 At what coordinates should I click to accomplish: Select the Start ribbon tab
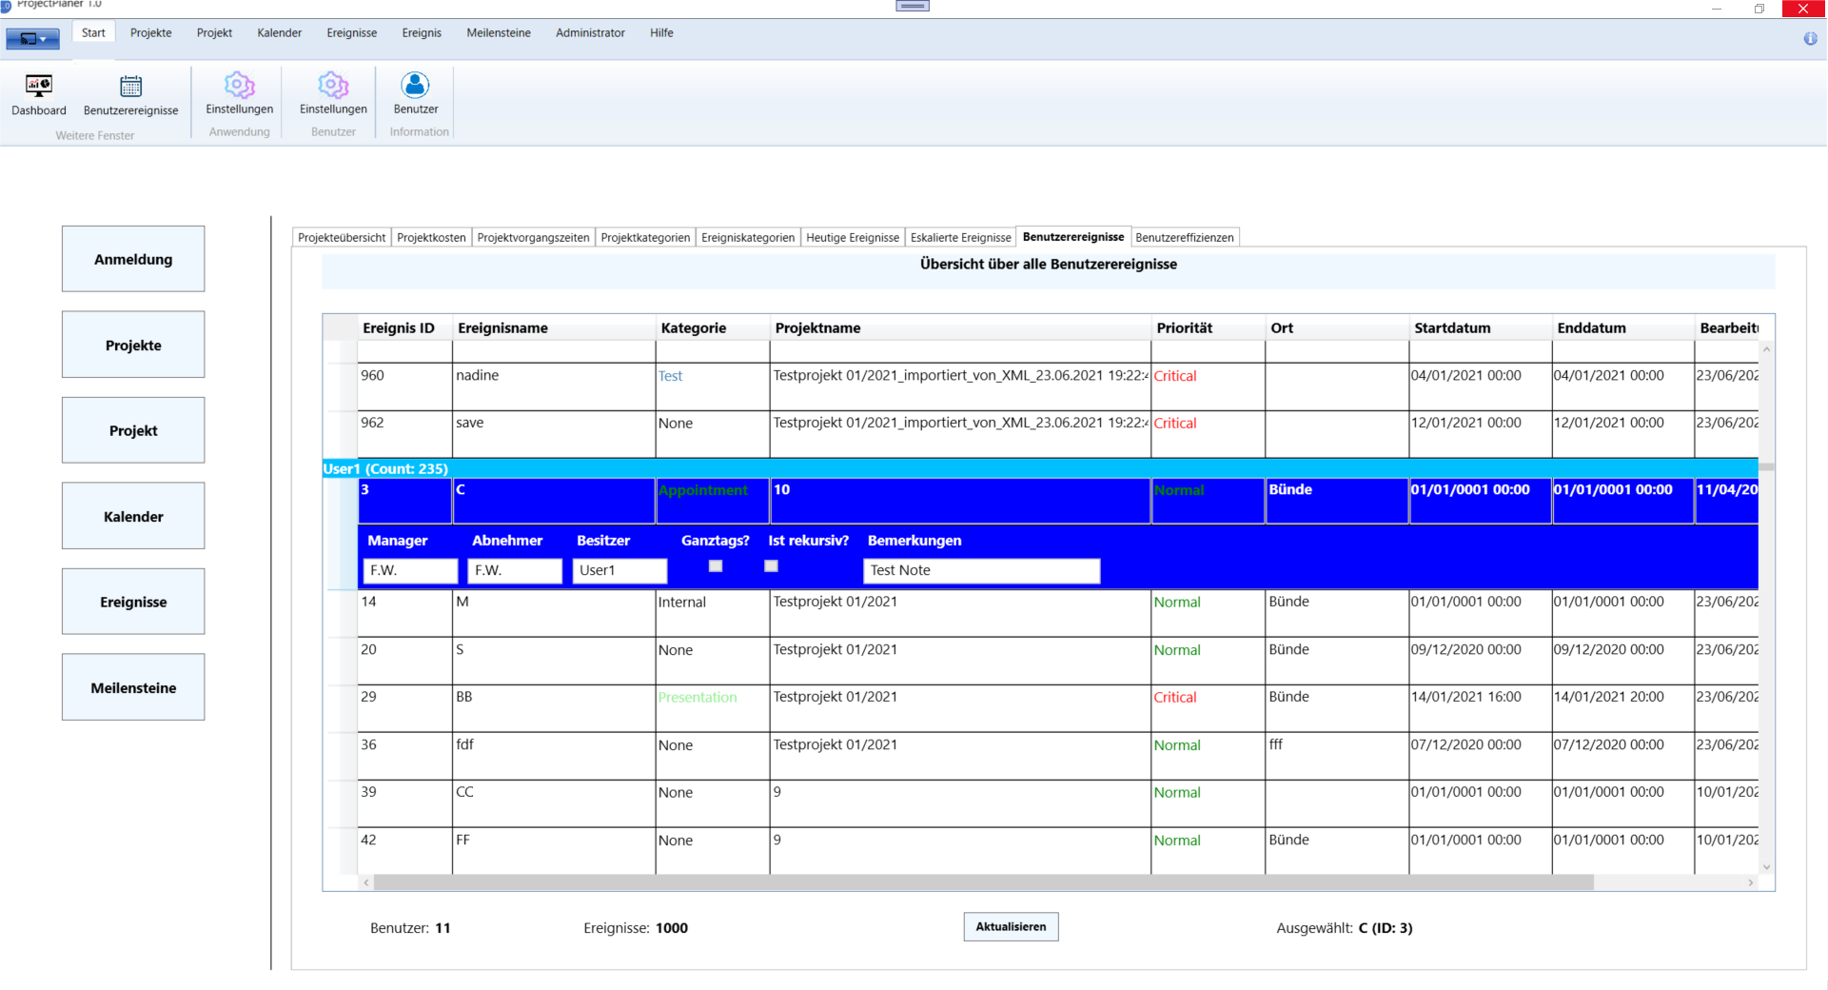pyautogui.click(x=93, y=32)
